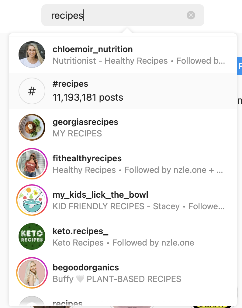Open partially visible recipes result at bottom
Screen dimensions: 242x308
[67, 303]
